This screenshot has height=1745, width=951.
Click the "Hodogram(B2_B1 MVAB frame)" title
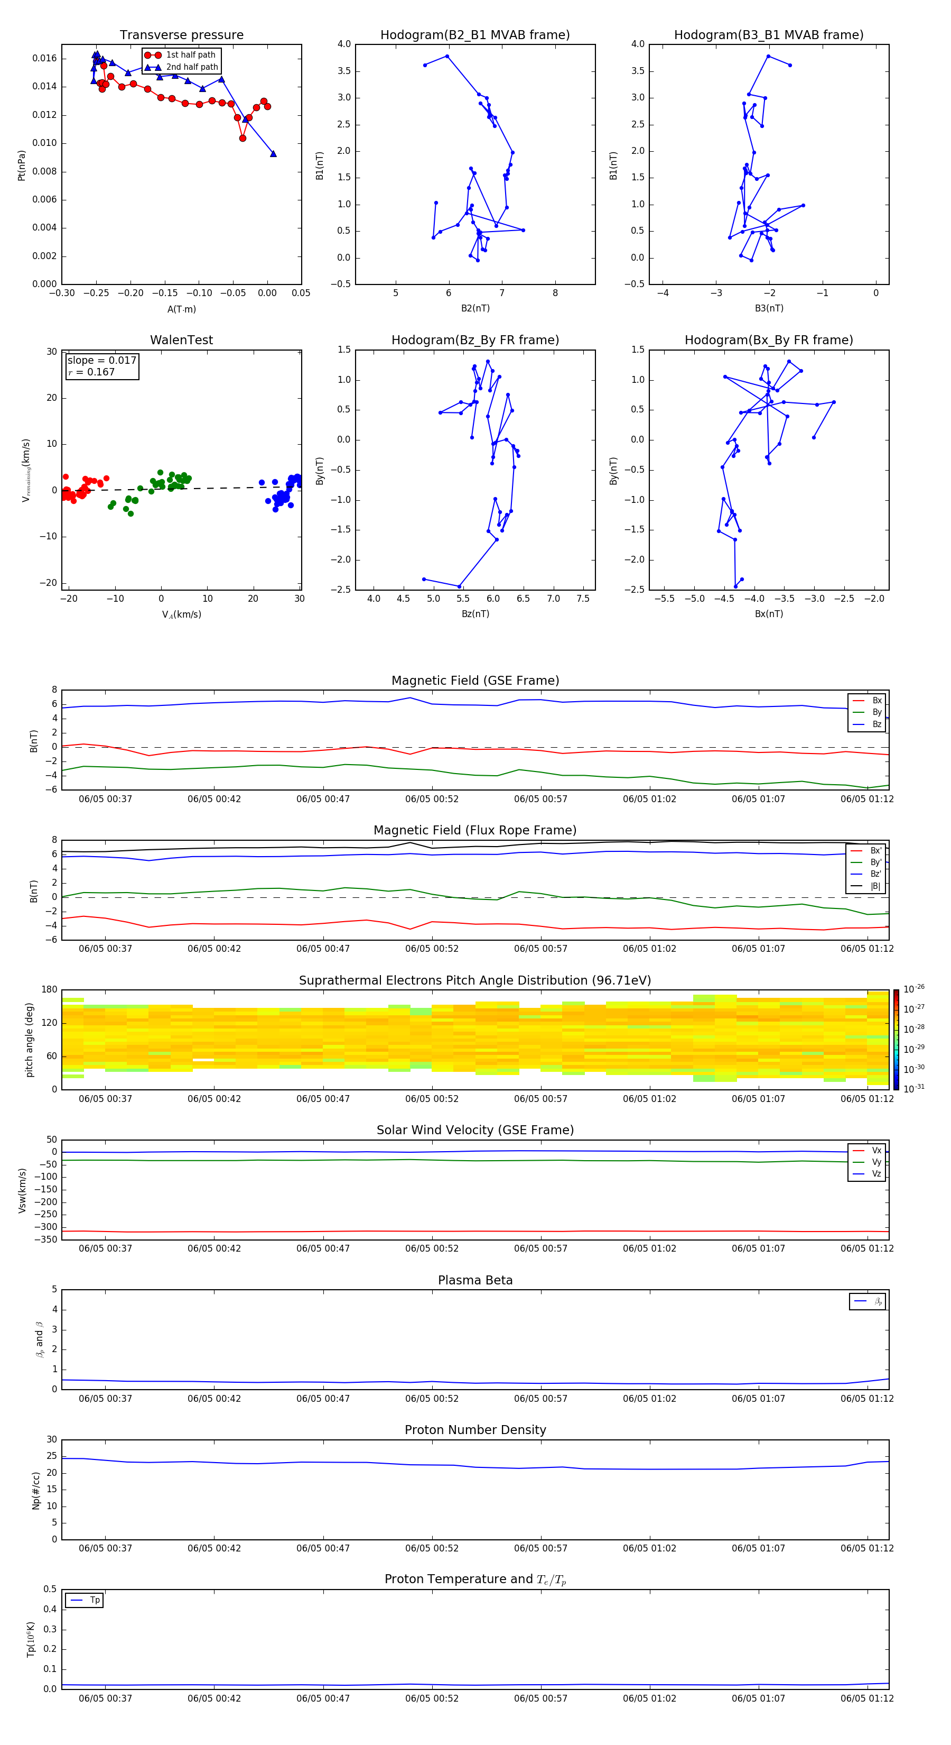[475, 35]
